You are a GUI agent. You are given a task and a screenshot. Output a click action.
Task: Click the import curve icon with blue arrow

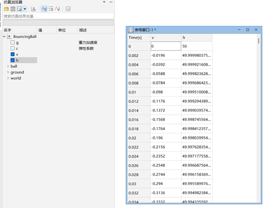[x=34, y=9]
